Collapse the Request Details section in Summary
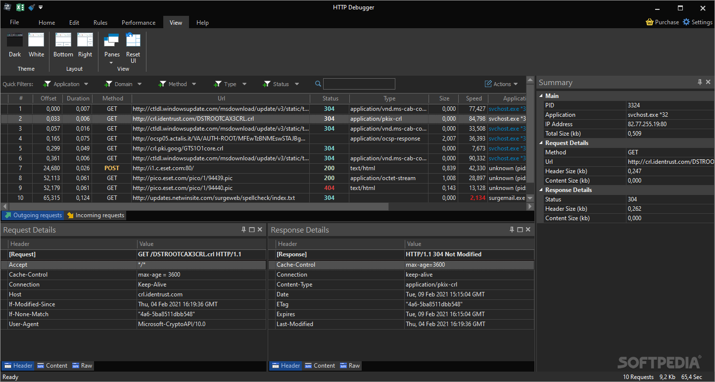715x382 pixels. point(541,143)
